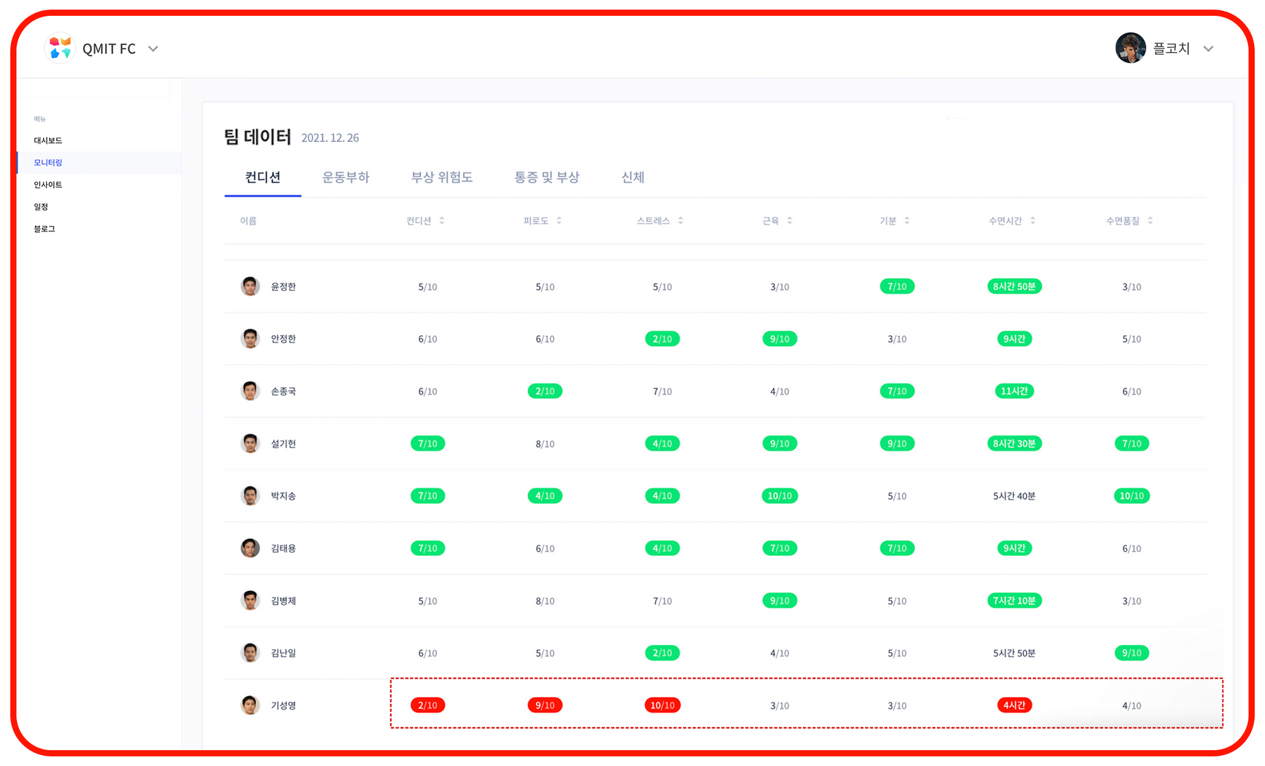Sort by 컨디션 column arrows
Viewport: 1265px width, 766px height.
(441, 220)
